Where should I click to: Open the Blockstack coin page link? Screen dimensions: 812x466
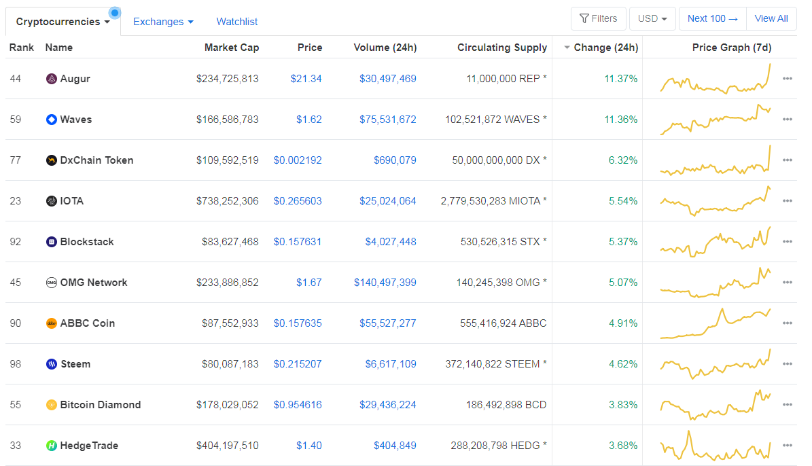coord(87,242)
